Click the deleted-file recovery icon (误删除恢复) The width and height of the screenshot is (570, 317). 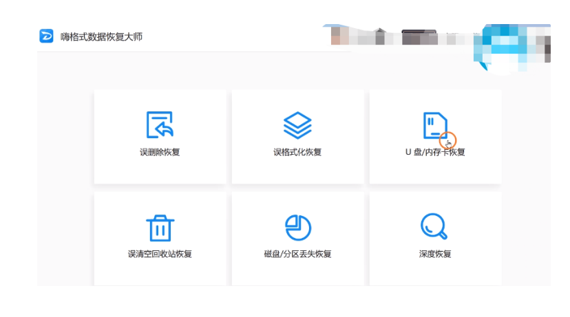click(x=160, y=125)
